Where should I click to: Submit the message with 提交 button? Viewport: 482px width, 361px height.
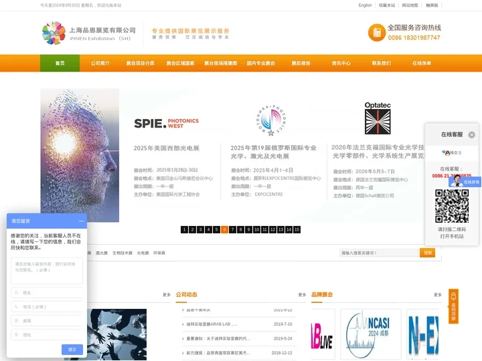pyautogui.click(x=72, y=350)
